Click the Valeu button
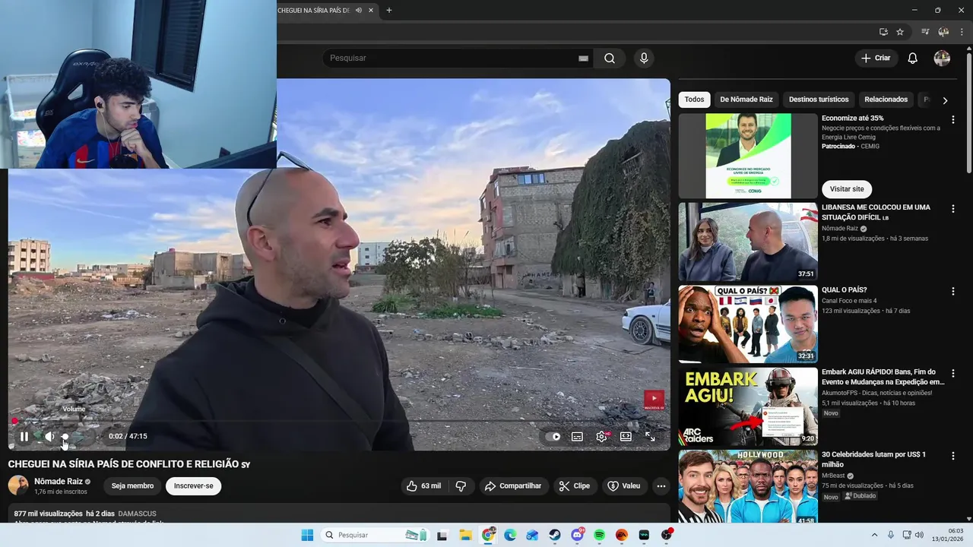The image size is (973, 547). coord(624,486)
